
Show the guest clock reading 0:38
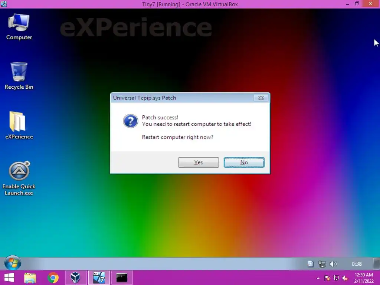357,264
